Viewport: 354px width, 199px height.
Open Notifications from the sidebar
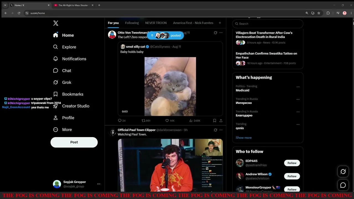pyautogui.click(x=70, y=59)
